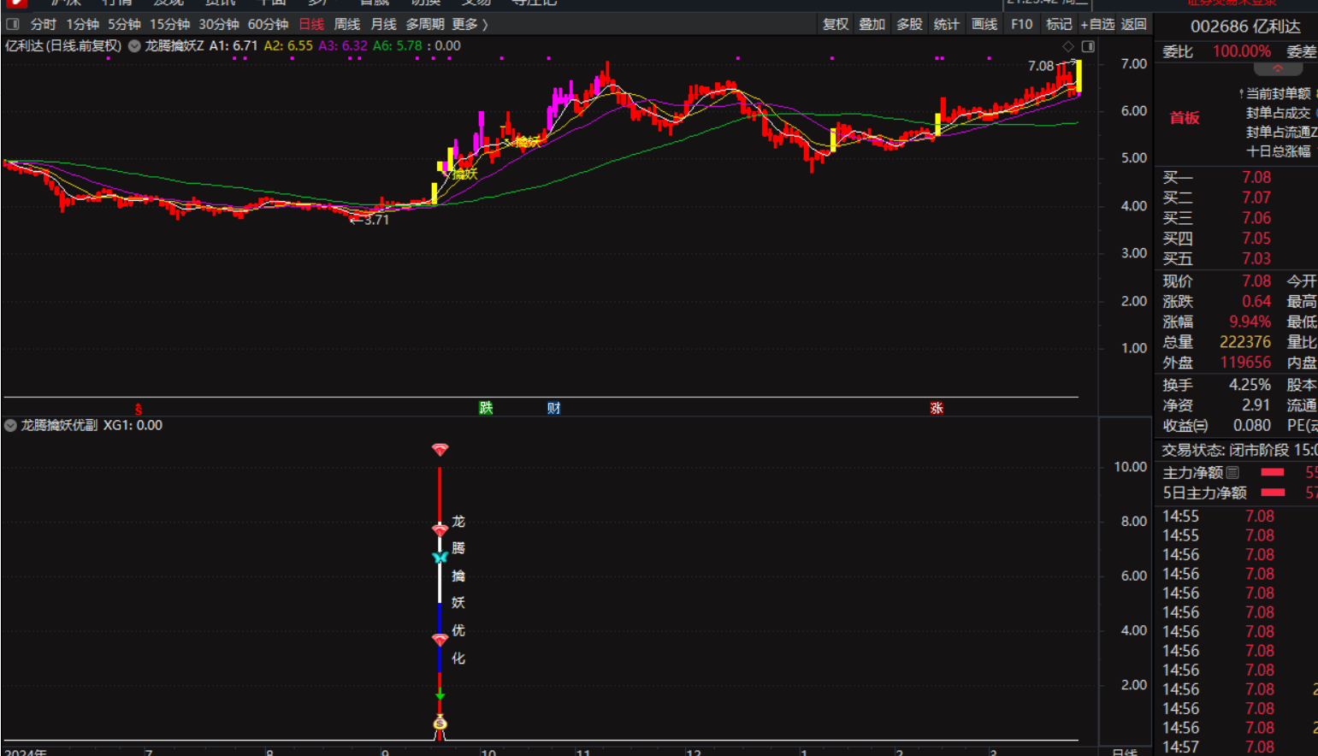Click the green 跌 event marker
Screen dimensions: 1318x756
click(486, 408)
